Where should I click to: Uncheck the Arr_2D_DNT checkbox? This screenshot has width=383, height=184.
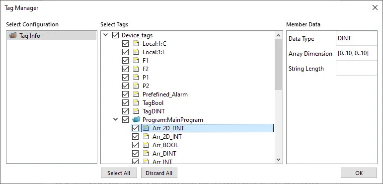[135, 128]
